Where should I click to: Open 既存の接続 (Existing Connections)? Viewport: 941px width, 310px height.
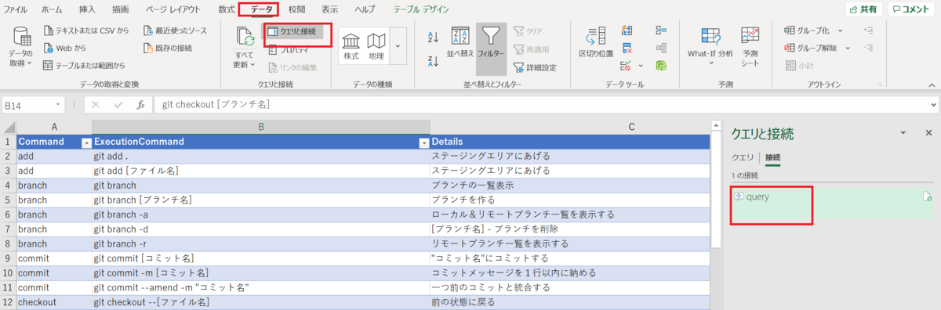tap(167, 48)
